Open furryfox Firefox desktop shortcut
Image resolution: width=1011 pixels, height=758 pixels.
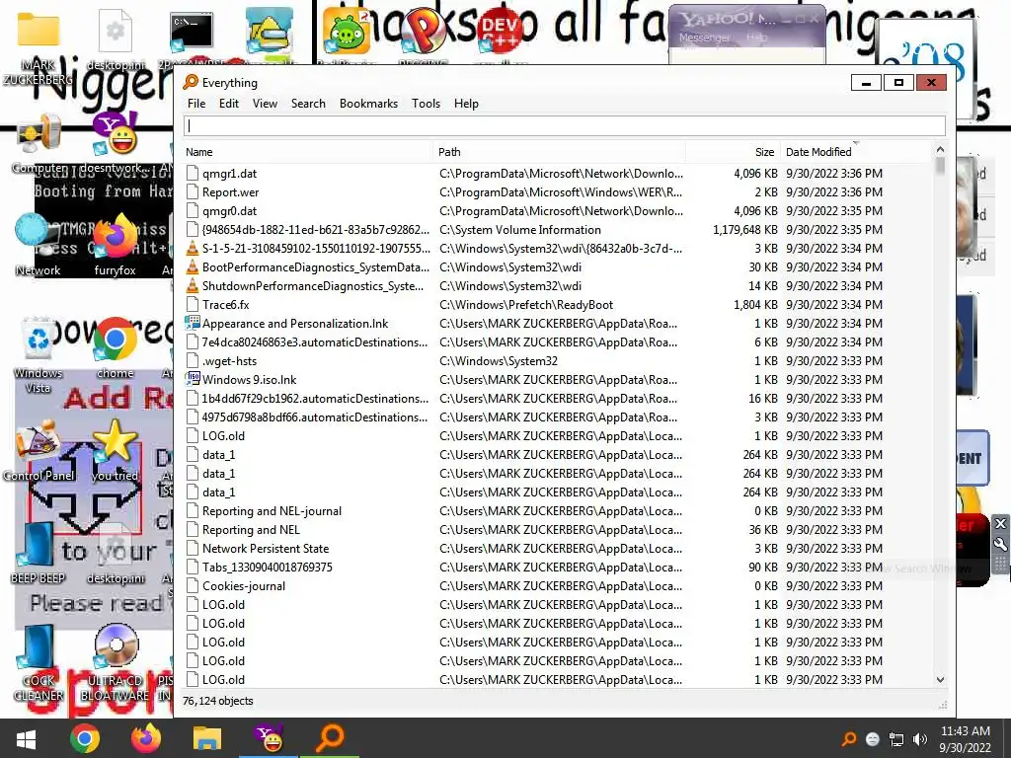click(x=116, y=245)
